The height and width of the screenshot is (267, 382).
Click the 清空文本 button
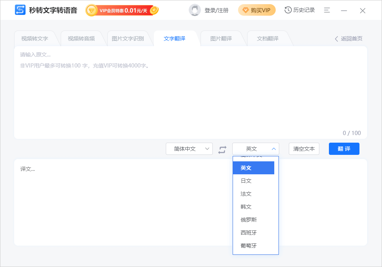click(x=304, y=149)
